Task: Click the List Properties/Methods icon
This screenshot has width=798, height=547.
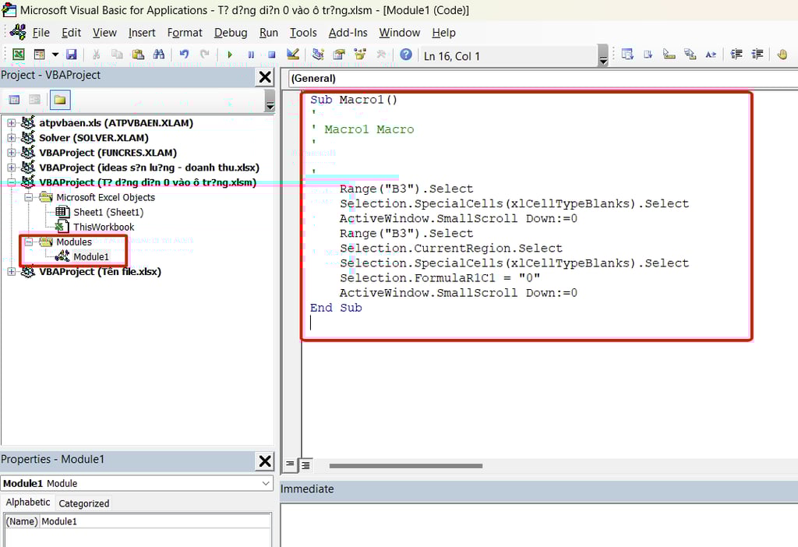Action: 627,54
